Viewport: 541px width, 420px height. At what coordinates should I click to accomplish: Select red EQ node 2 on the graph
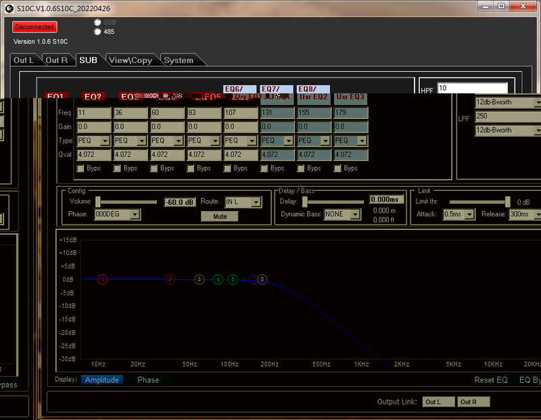pos(170,279)
